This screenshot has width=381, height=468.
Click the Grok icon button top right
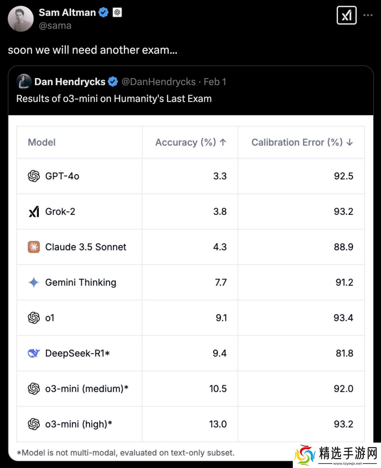[x=346, y=15]
